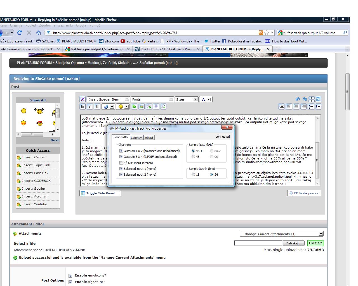Reload the page with Firefox refresh icon
358x286 pixels.
pos(20,33)
